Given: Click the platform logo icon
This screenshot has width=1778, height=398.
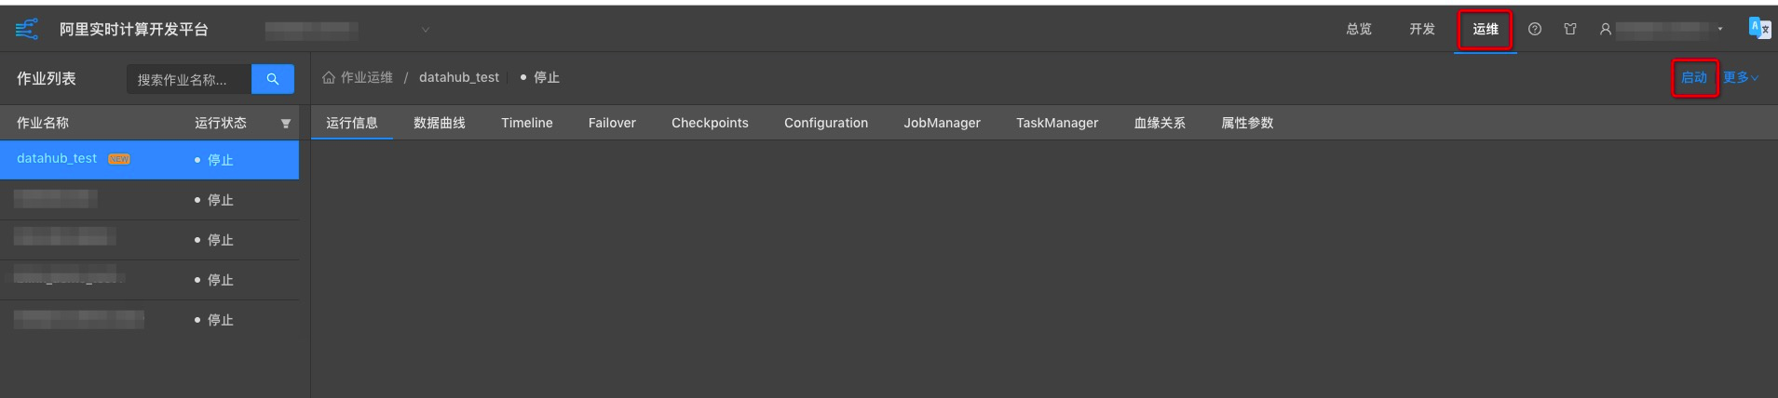Looking at the screenshot, I should click(x=28, y=30).
